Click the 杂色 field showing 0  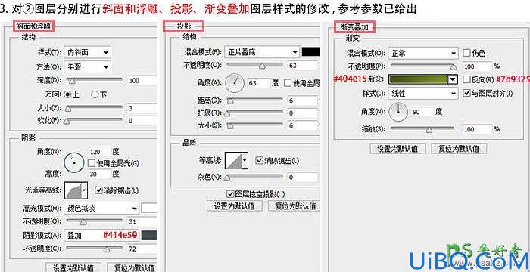pyautogui.click(x=303, y=177)
